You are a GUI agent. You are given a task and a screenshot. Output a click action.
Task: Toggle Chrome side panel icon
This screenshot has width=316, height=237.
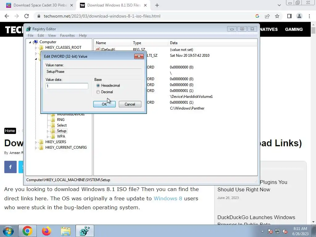click(x=289, y=16)
